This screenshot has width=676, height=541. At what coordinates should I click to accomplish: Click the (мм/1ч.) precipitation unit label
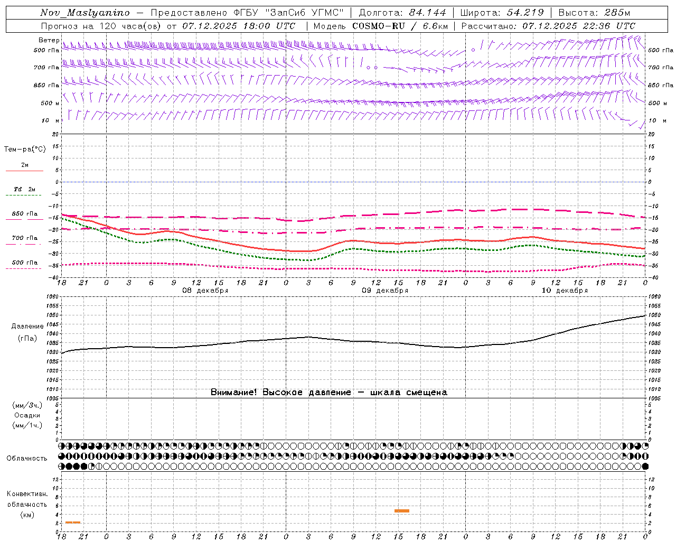[27, 425]
